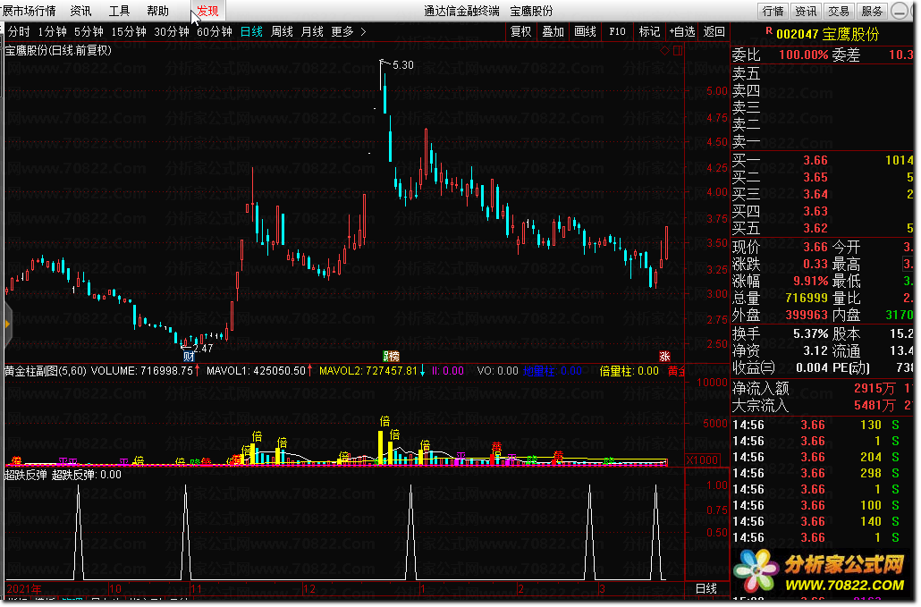Open the 画线 drawing tools
Image resolution: width=921 pixels, height=607 pixels.
(585, 31)
